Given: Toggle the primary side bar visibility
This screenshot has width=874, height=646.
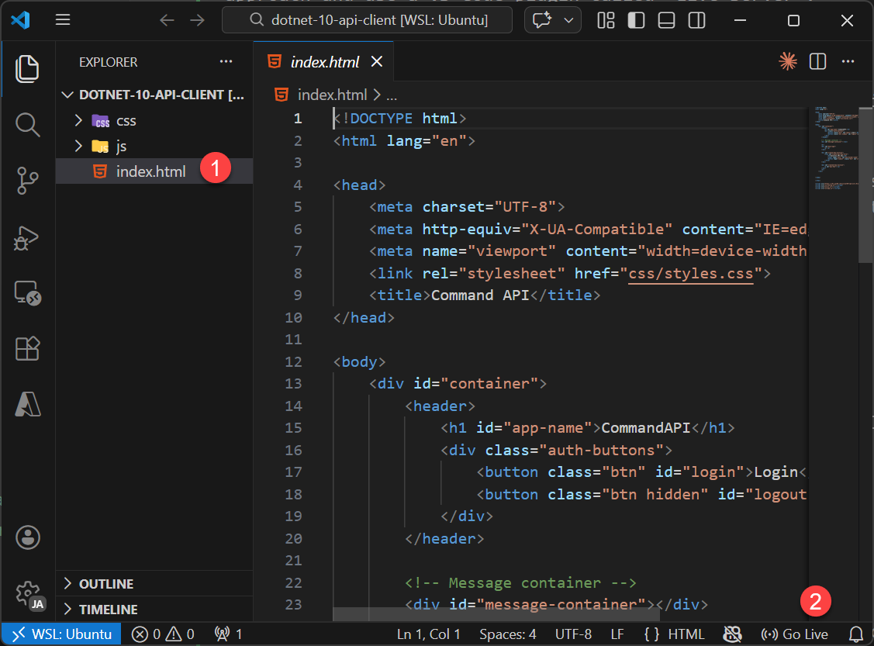Looking at the screenshot, I should [636, 20].
